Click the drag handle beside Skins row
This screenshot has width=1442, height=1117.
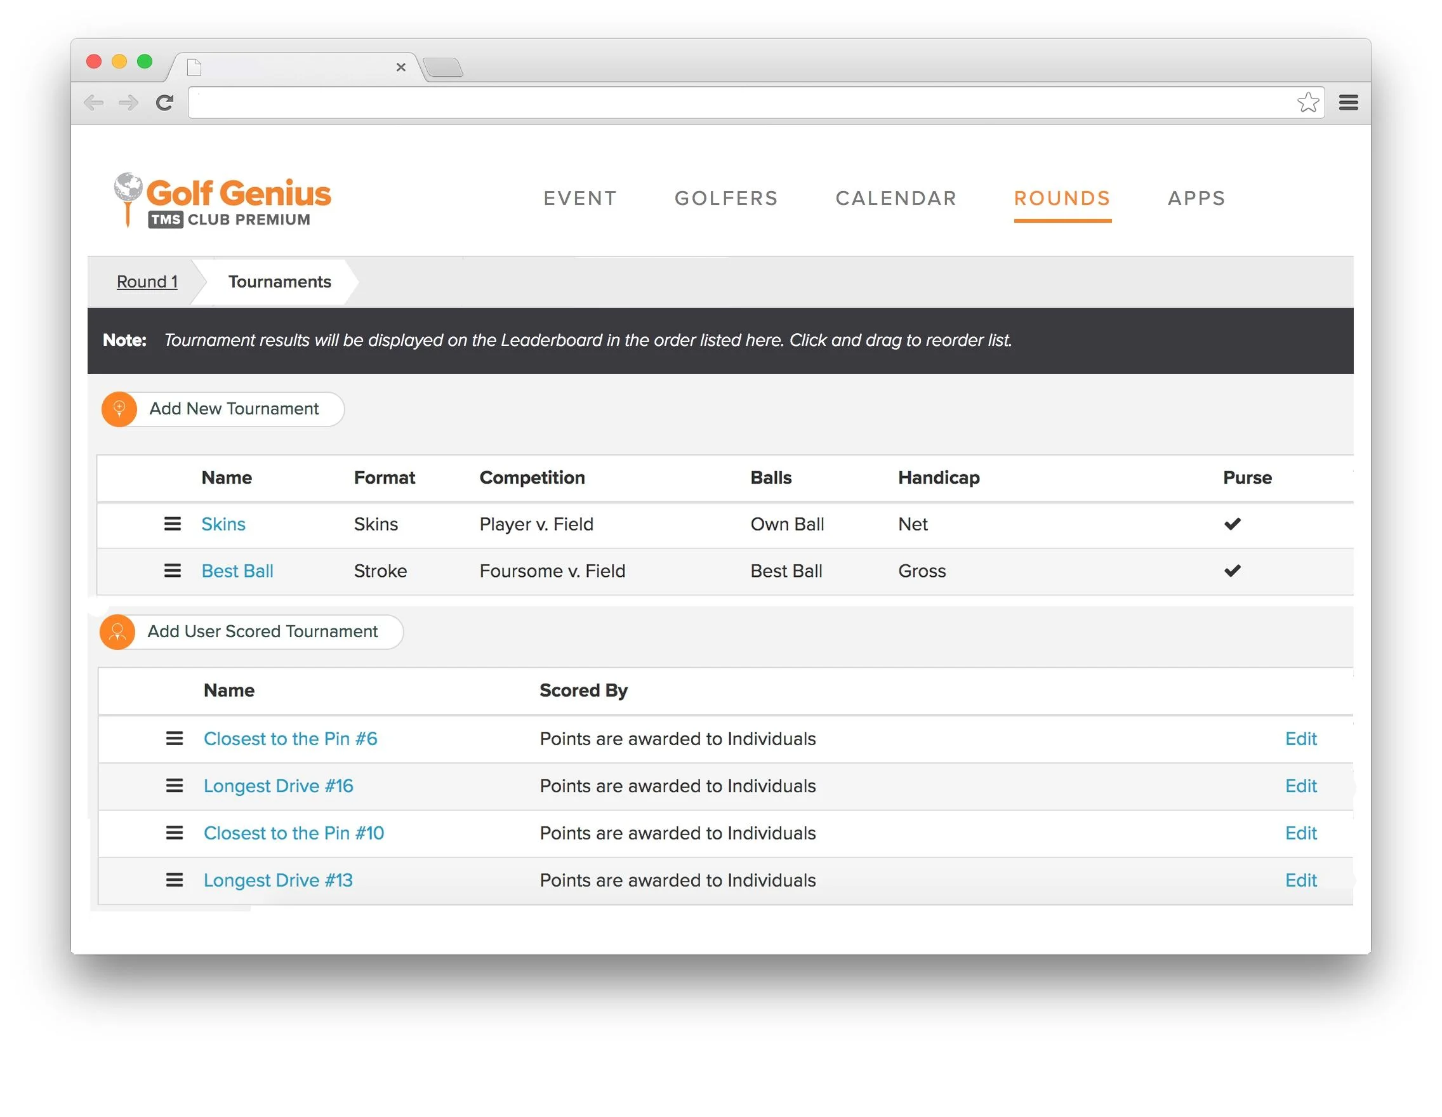click(173, 524)
